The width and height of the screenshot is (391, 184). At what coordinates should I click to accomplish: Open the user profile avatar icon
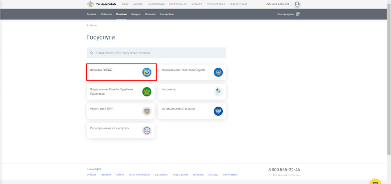tap(297, 4)
